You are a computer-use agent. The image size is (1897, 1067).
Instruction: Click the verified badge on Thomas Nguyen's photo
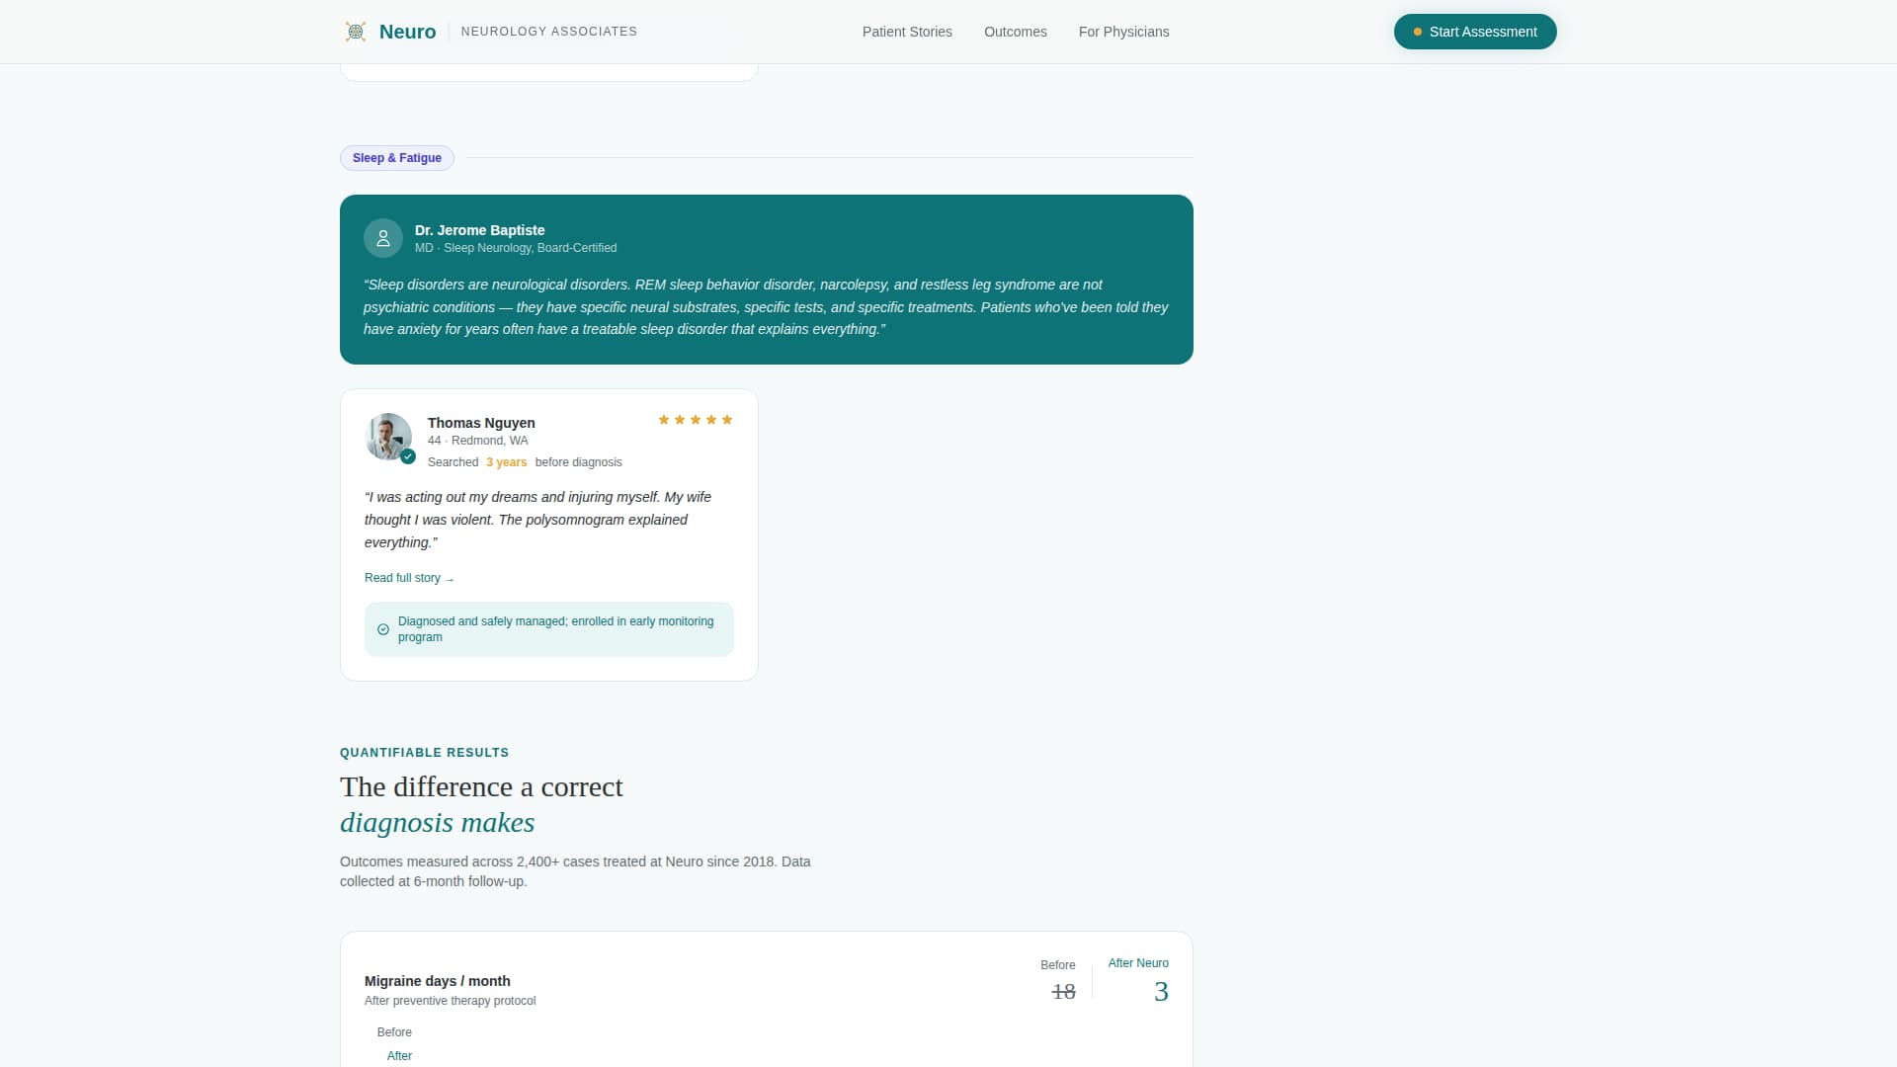408,456
